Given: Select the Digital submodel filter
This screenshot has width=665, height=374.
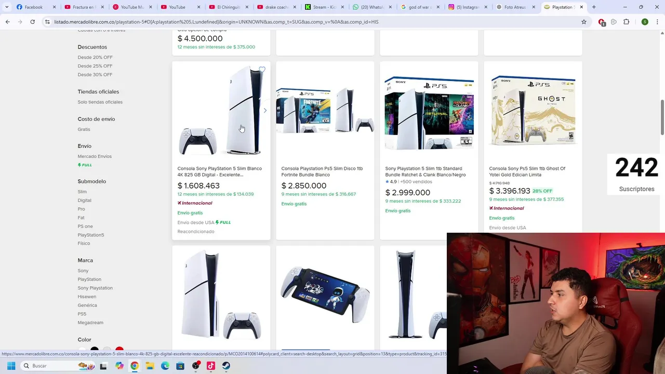Looking at the screenshot, I should click(85, 201).
